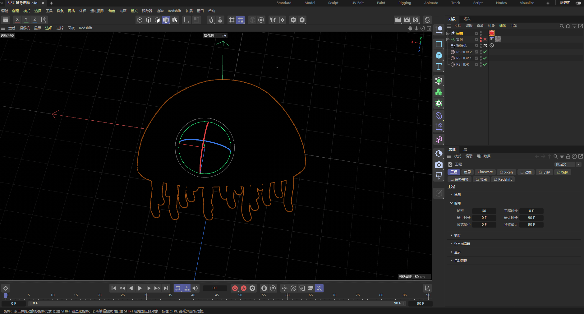
Task: Toggle the new interface switch at top right
Action: click(578, 3)
